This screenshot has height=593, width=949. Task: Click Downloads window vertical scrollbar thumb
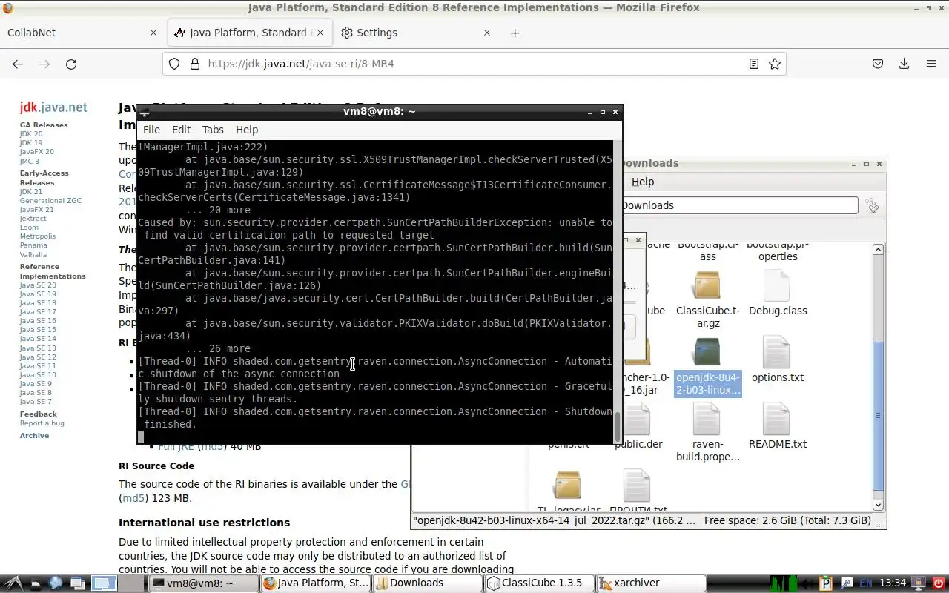pos(879,415)
